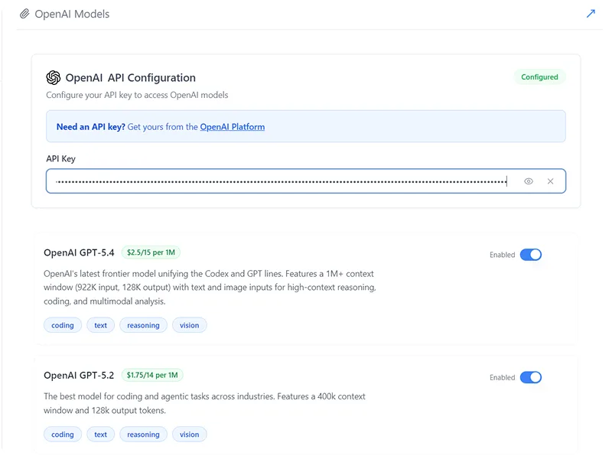Click the OpenAI GPT-5.2 model name
This screenshot has height=459, width=612.
pos(79,375)
